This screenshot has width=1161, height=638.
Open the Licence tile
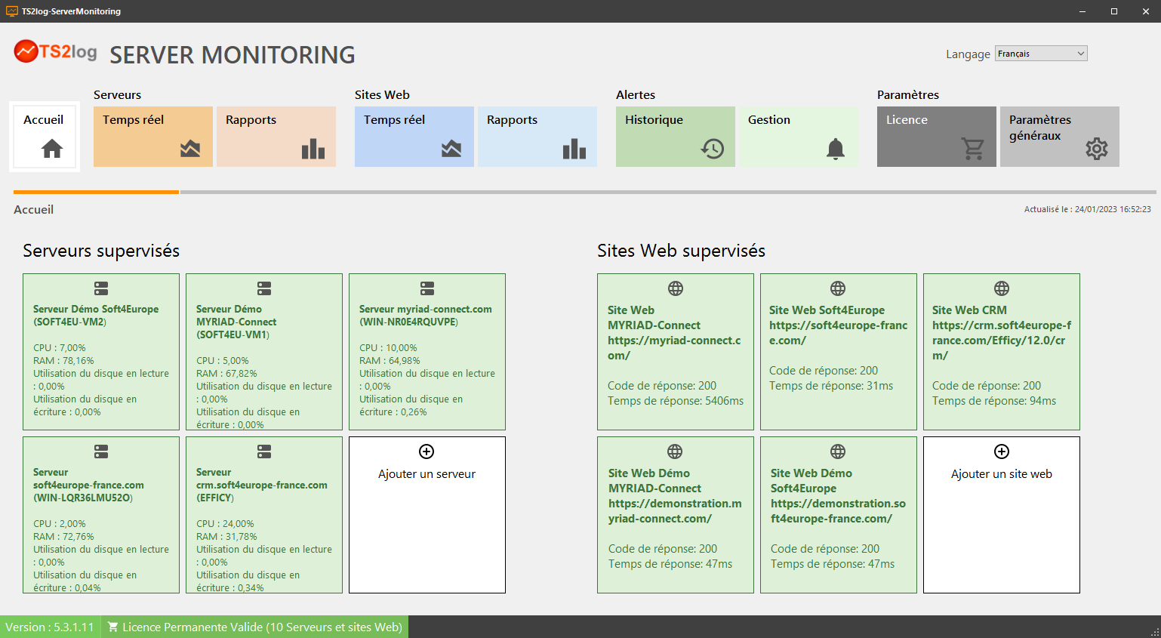(937, 137)
